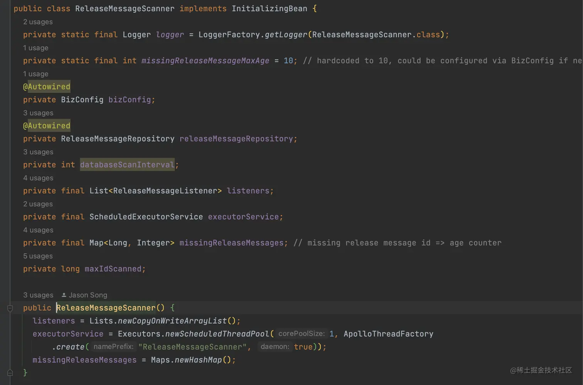This screenshot has height=385, width=583.
Task: Click the @Autowired annotation above releaseMessageRepository
Action: tap(47, 126)
